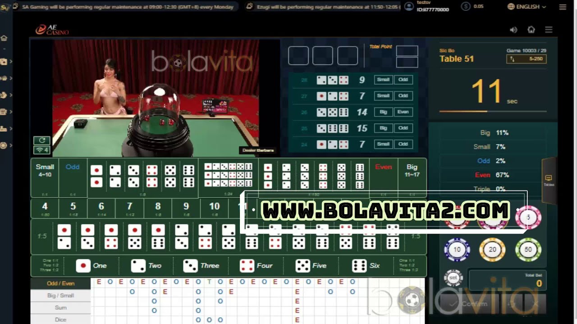
Task: Click the dollar balance coin icon
Action: point(466,6)
